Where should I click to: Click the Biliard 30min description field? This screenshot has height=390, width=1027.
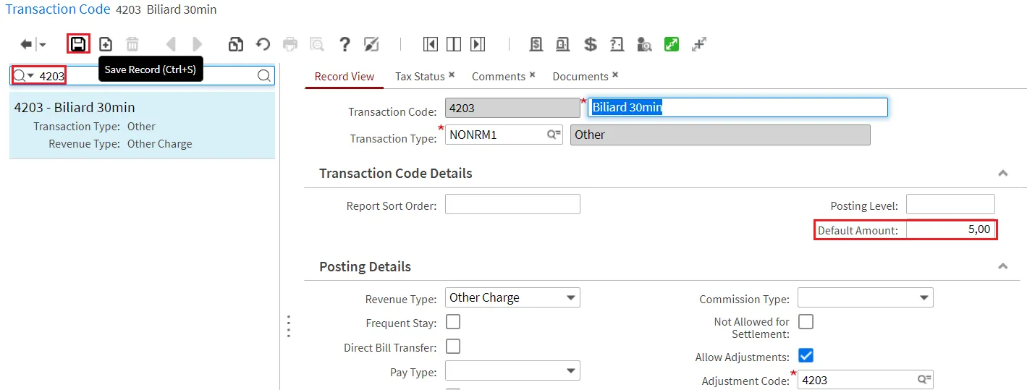(x=738, y=107)
